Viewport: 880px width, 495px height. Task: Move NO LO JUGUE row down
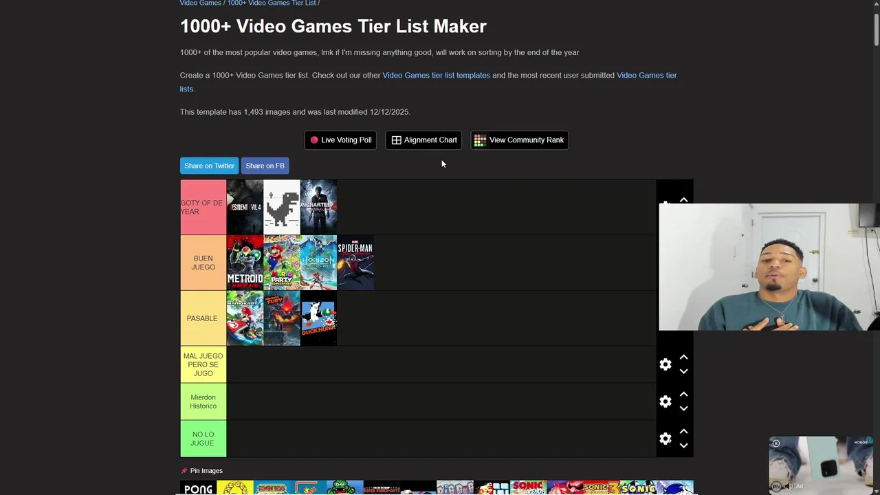coord(683,445)
